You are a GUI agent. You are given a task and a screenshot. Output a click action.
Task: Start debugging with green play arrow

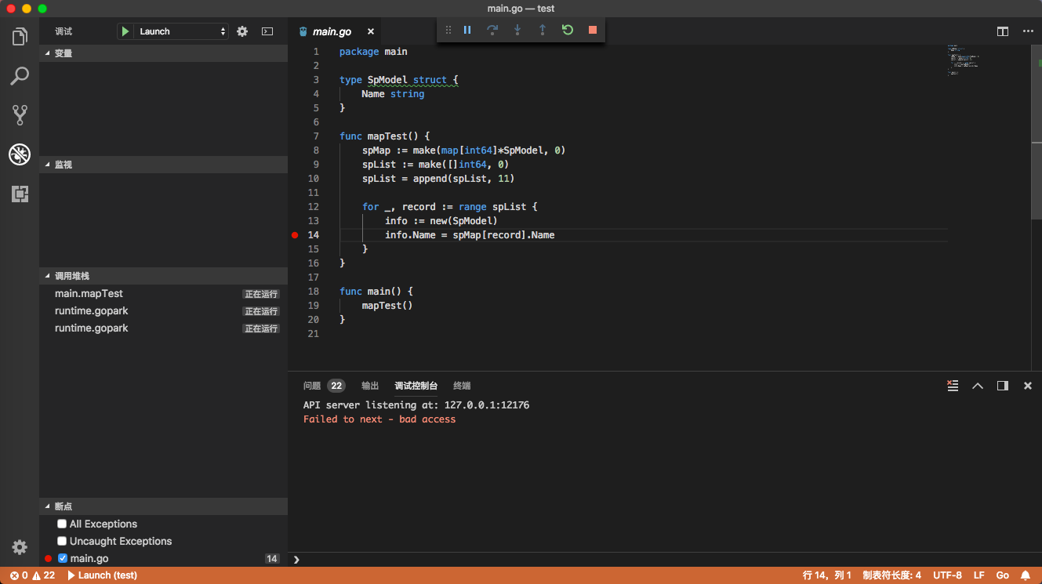pyautogui.click(x=125, y=31)
